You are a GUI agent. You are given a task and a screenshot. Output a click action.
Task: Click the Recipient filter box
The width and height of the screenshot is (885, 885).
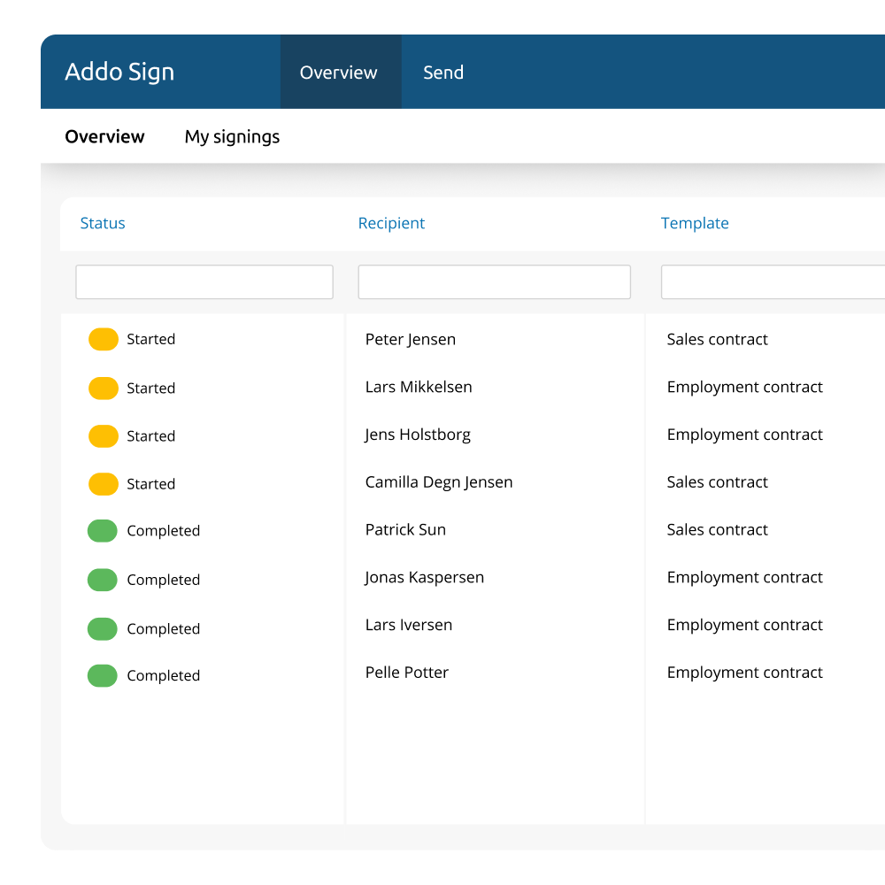coord(494,281)
